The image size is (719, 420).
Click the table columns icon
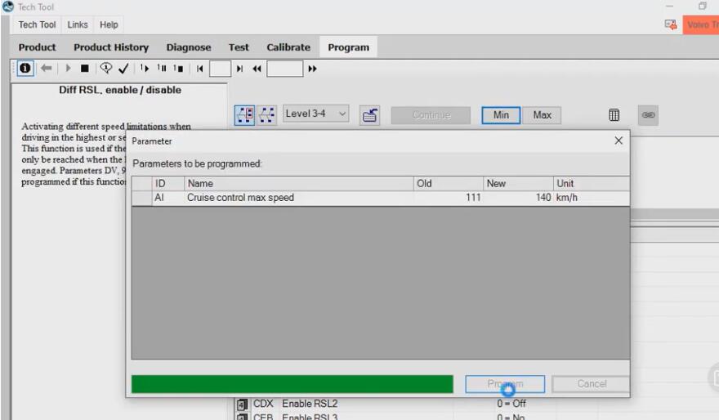tap(614, 115)
